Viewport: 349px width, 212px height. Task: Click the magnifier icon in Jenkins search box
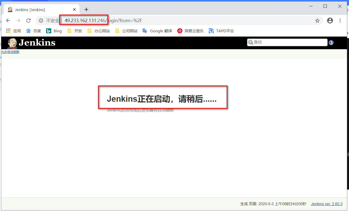point(250,42)
